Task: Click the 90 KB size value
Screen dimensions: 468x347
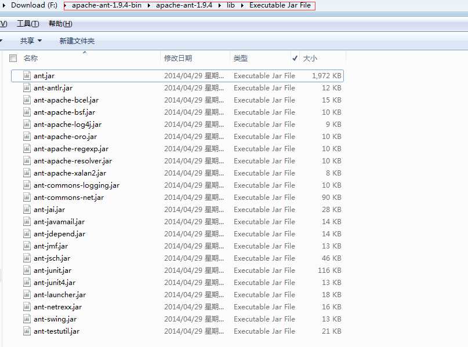Action: coord(332,198)
